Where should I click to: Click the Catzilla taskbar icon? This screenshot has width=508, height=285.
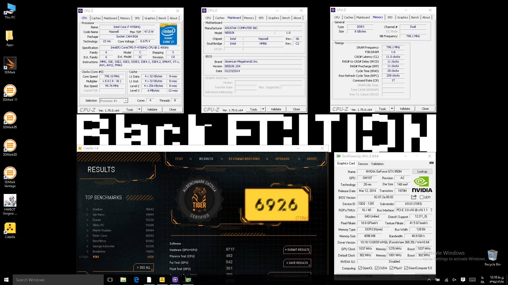click(162, 280)
